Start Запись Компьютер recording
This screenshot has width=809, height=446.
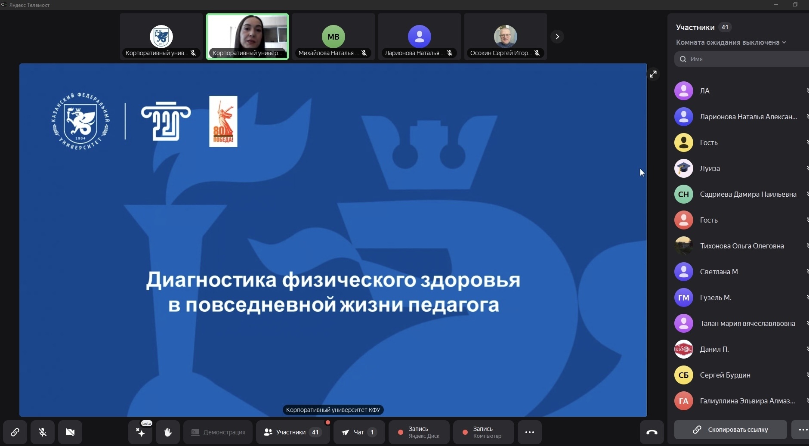pyautogui.click(x=483, y=432)
